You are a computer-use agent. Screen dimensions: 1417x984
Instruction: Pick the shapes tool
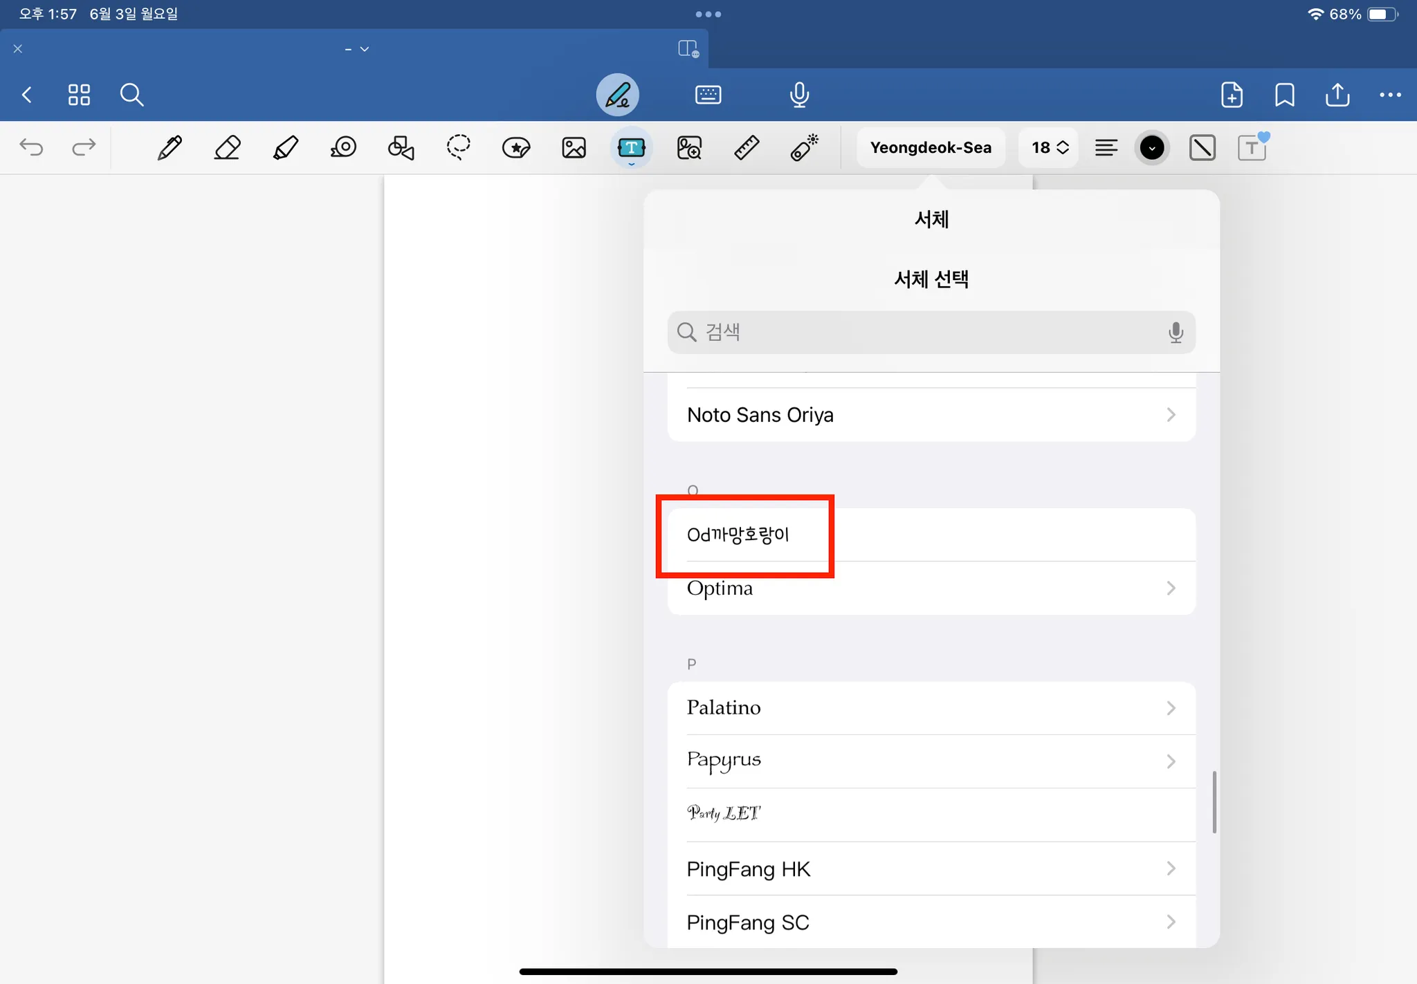401,147
